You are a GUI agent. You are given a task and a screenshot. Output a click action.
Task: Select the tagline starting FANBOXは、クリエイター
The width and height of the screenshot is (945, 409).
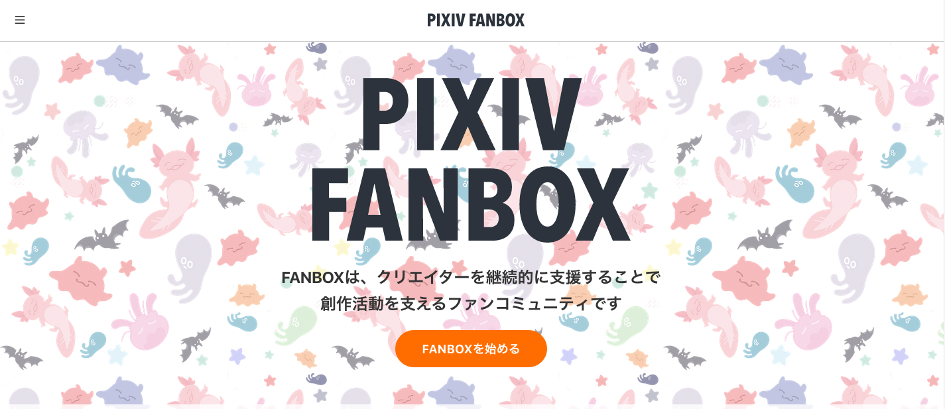[471, 277]
